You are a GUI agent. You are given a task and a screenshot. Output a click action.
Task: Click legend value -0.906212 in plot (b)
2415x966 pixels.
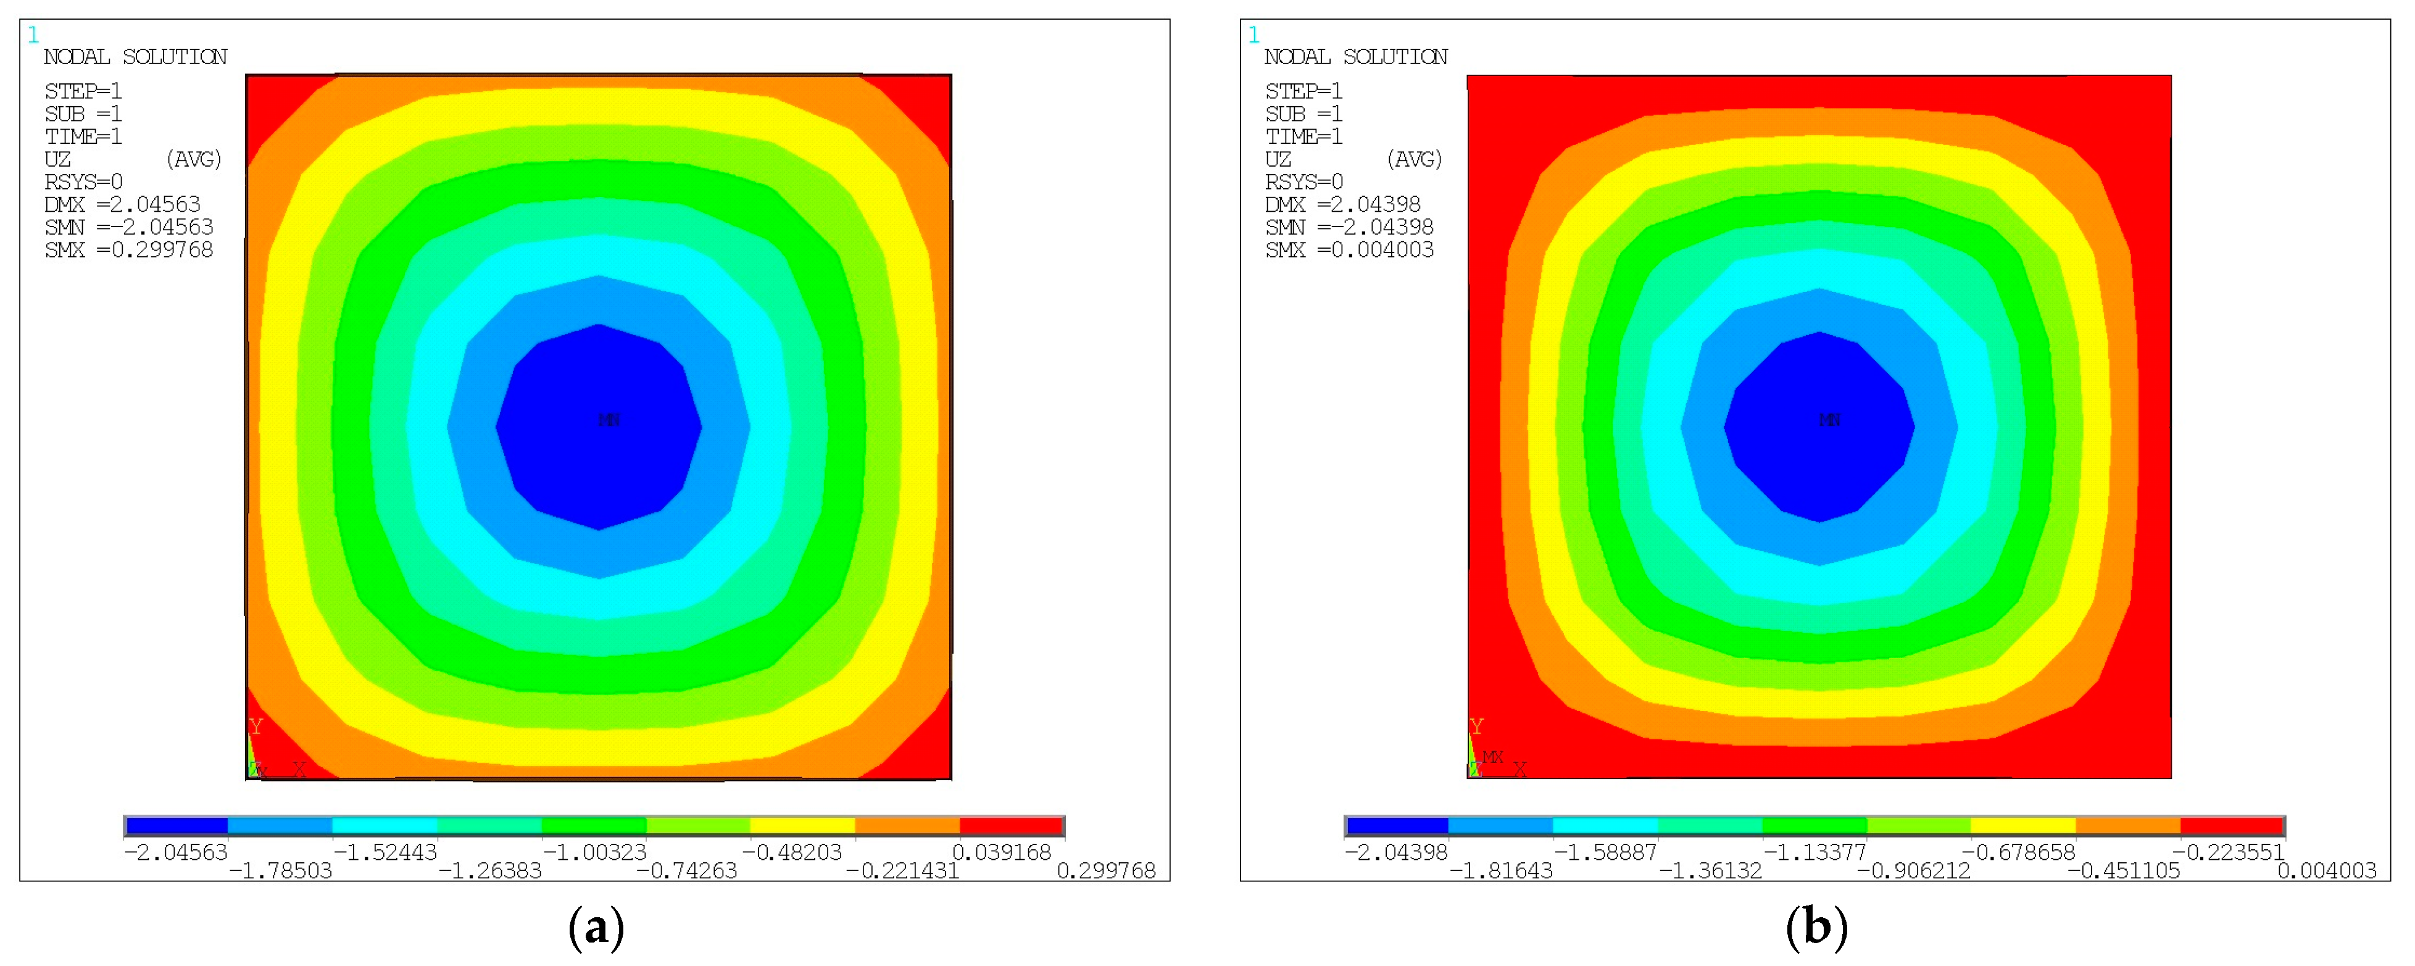tap(1913, 872)
